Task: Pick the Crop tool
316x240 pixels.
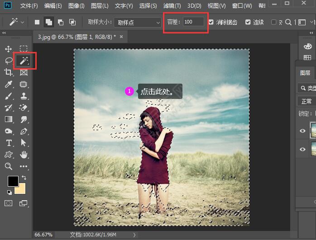Action: [8, 72]
